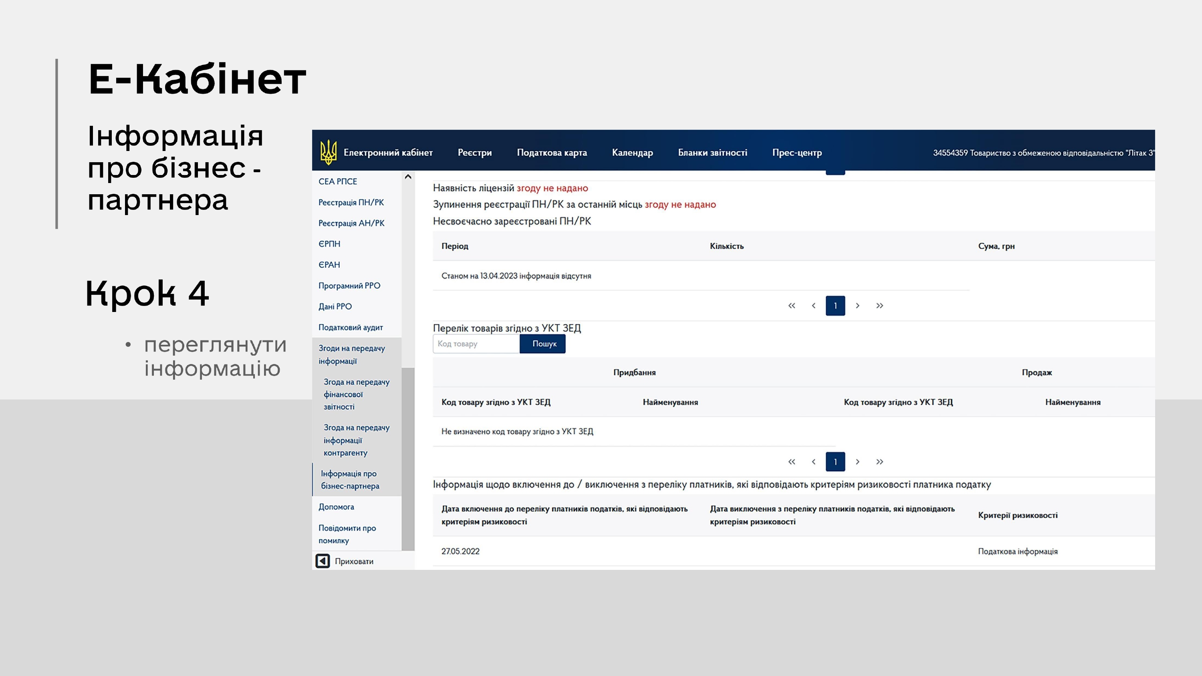
Task: Go to first page in goods list pagination
Action: pyautogui.click(x=791, y=462)
